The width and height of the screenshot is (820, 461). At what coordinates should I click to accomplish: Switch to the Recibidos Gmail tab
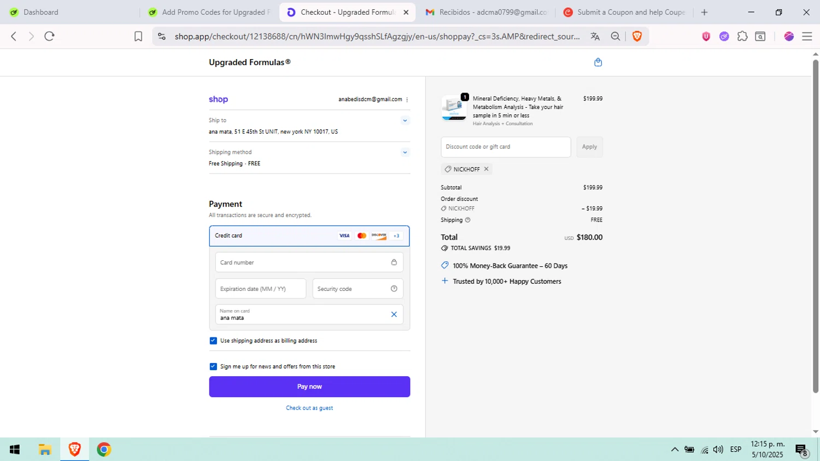pos(485,12)
